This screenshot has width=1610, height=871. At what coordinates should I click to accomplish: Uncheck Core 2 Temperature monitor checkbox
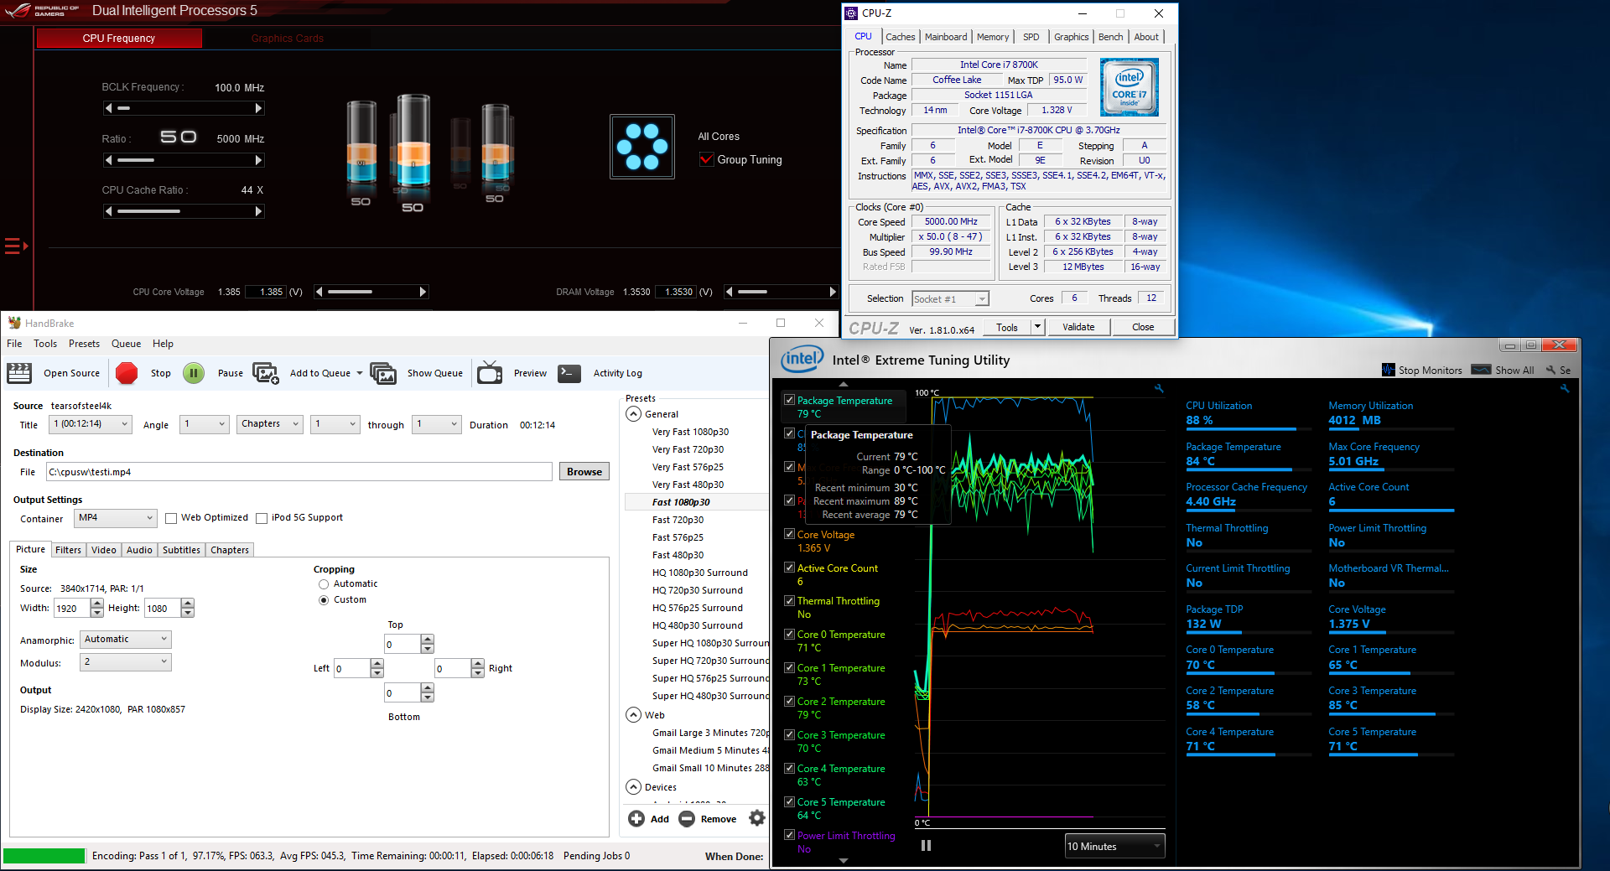[789, 701]
